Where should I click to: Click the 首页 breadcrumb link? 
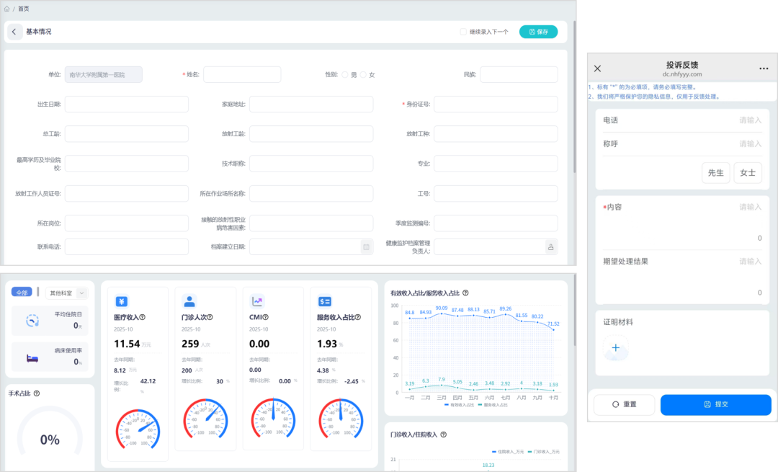[23, 9]
